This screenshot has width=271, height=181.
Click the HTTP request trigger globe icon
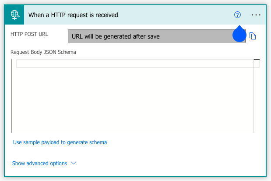pos(14,14)
